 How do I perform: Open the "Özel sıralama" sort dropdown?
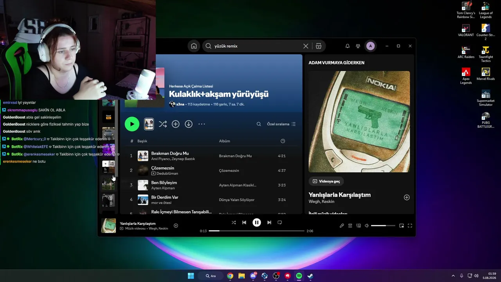pos(281,124)
